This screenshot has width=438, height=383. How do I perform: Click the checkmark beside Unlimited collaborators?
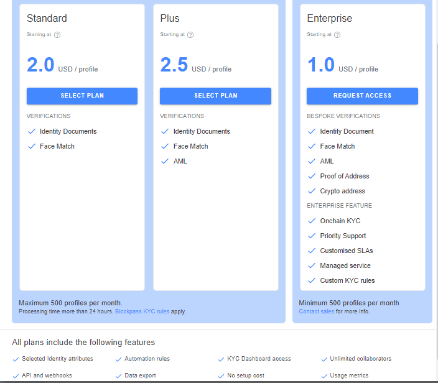tap(324, 359)
